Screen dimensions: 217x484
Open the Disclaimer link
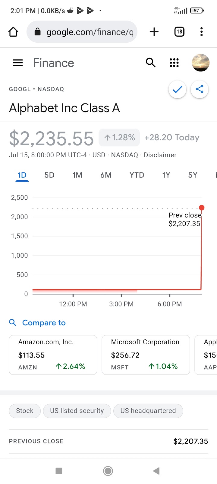click(160, 155)
